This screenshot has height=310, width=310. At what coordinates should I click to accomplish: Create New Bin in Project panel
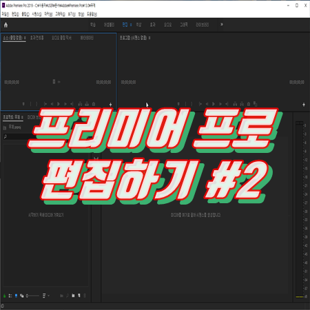tap(73, 296)
